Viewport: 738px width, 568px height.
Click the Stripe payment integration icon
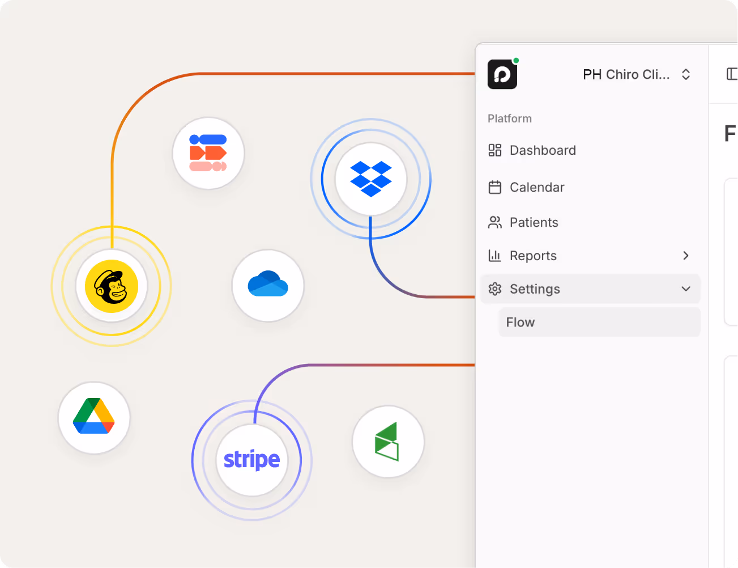(x=252, y=460)
